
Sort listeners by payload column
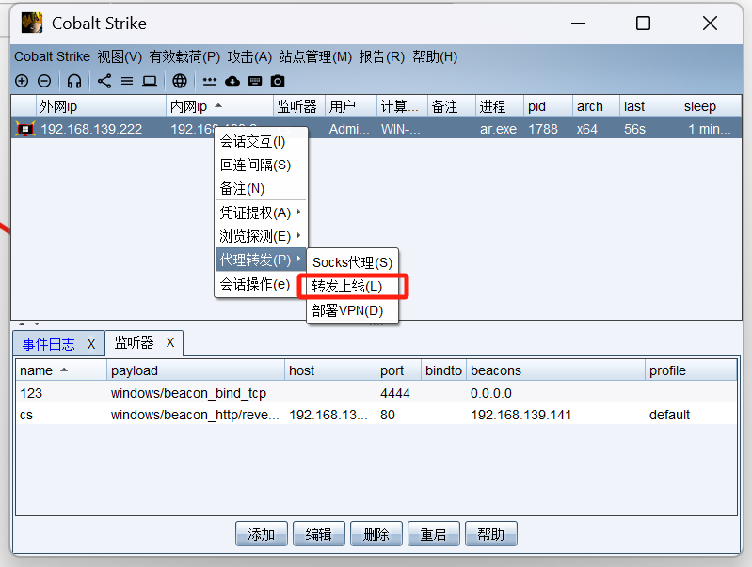(196, 370)
